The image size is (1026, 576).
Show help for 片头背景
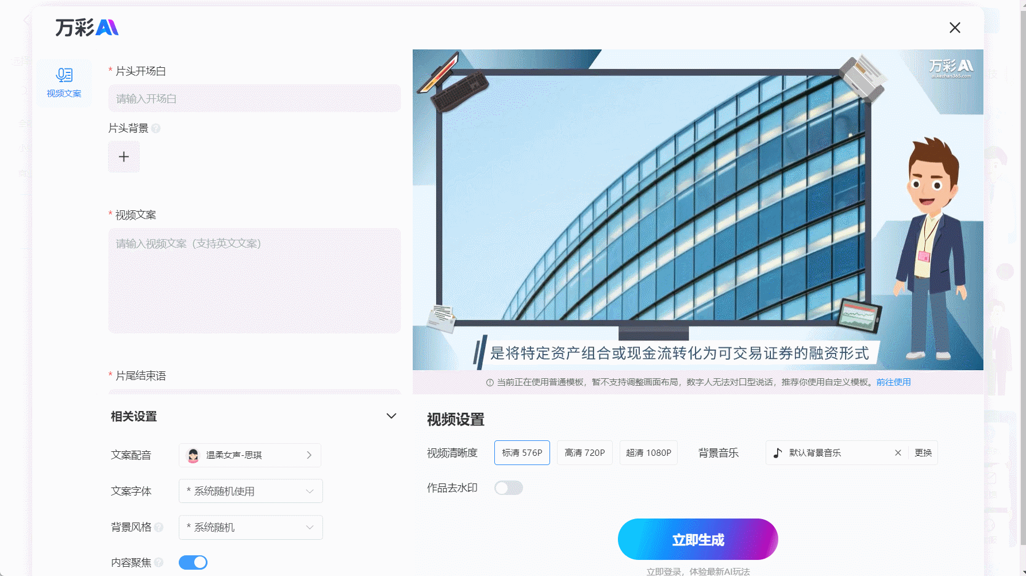tap(156, 128)
